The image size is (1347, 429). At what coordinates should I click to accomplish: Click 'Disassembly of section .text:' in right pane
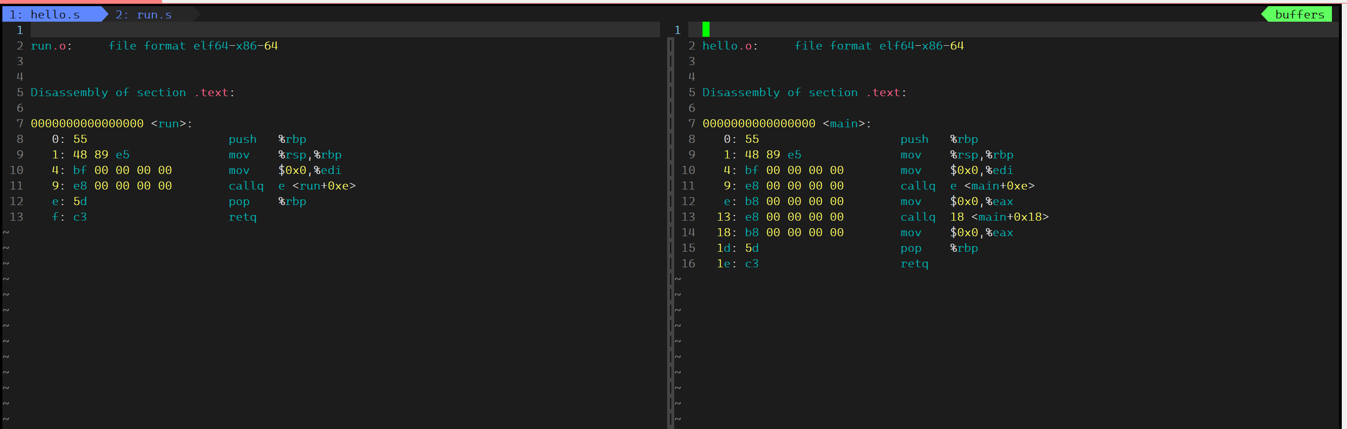(x=805, y=93)
